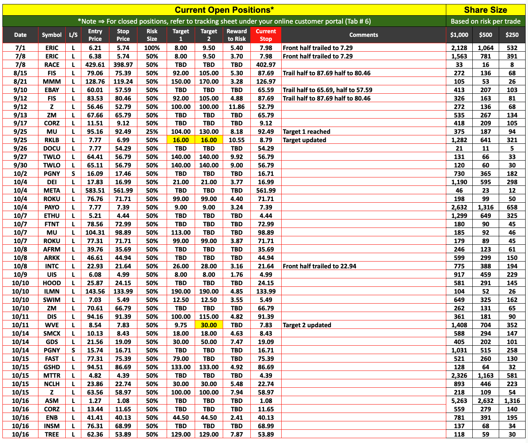Select the red 'Current Stop' column header
The width and height of the screenshot is (528, 443).
[x=266, y=35]
